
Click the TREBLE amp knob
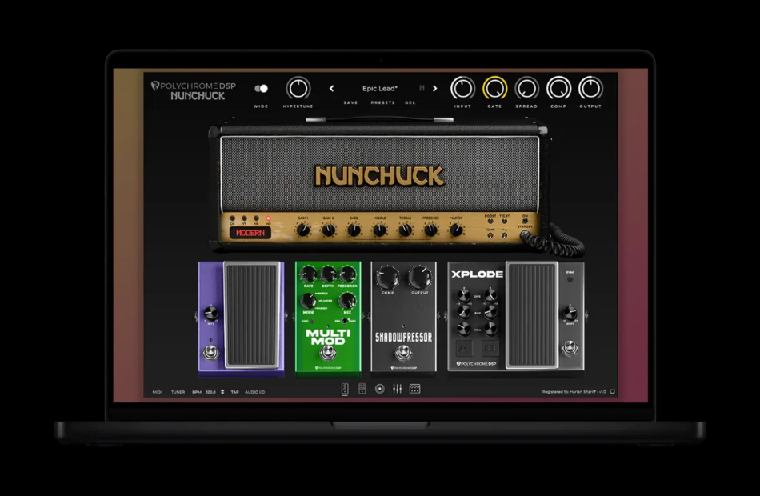click(406, 230)
